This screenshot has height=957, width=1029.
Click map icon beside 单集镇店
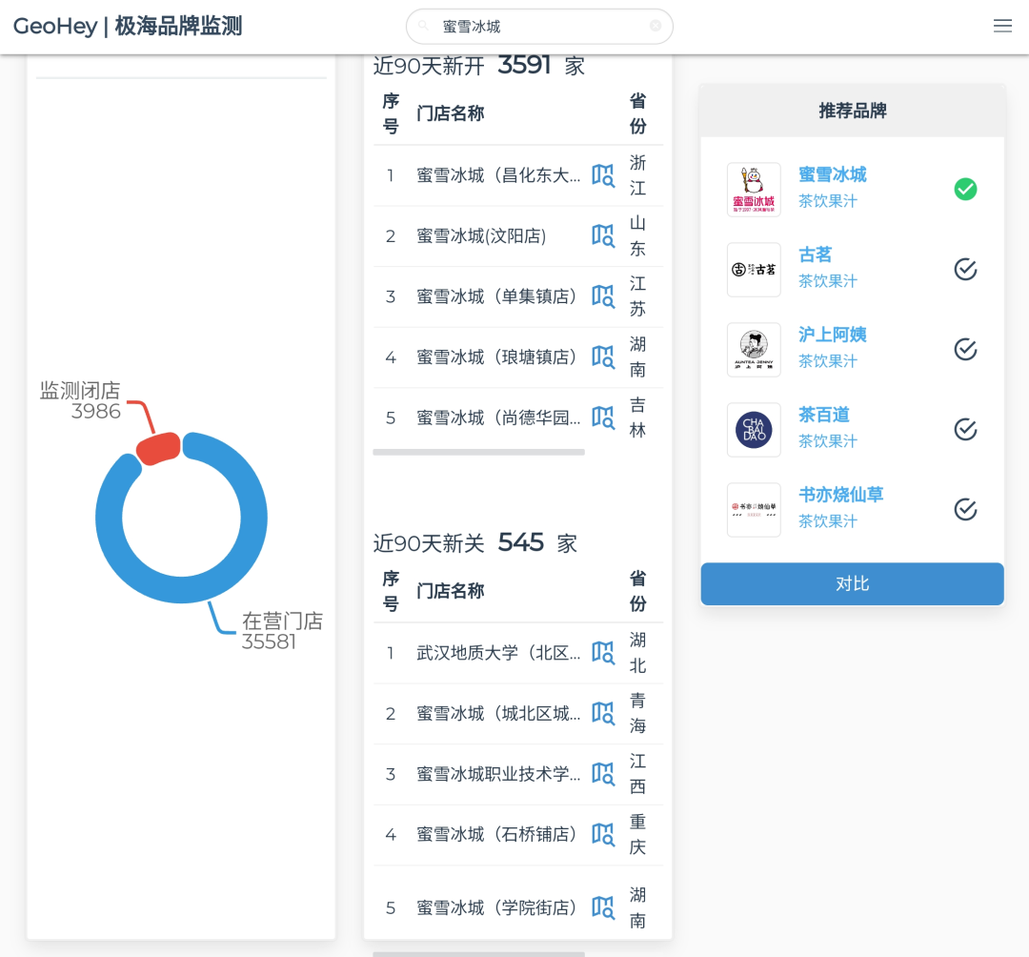[602, 296]
